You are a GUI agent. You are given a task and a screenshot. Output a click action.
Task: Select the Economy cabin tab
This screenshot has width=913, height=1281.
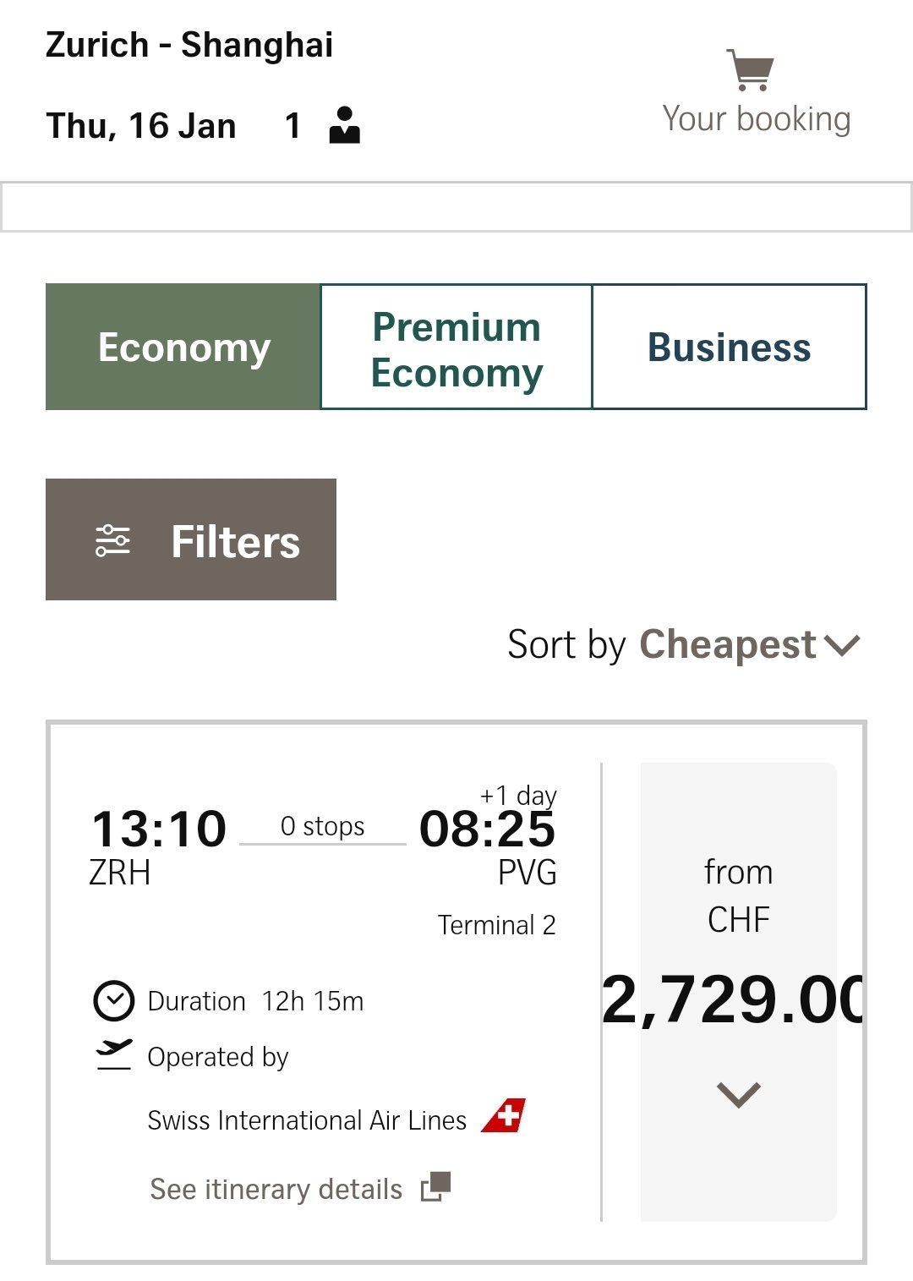[183, 348]
